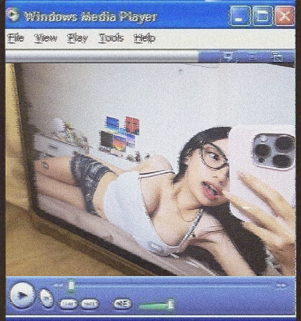Click rightmost icon in blue strip under menu
301x321 pixels.
point(277,57)
